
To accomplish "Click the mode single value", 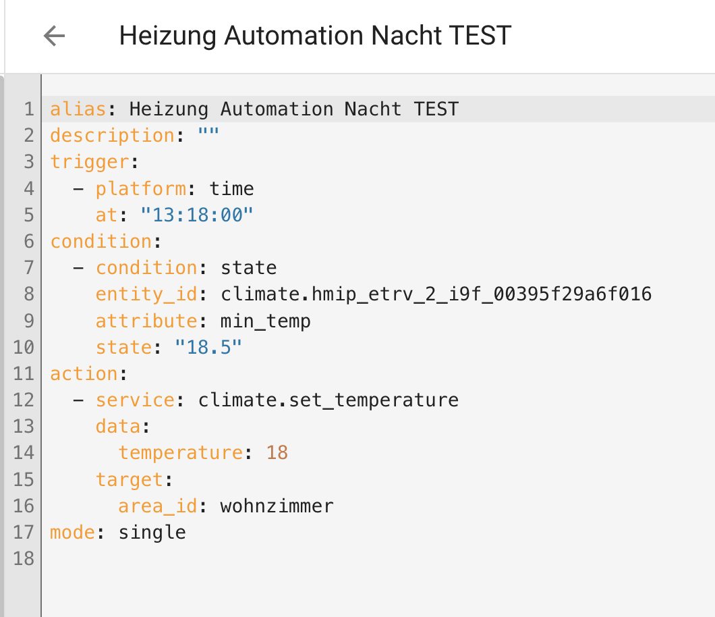I will click(152, 533).
